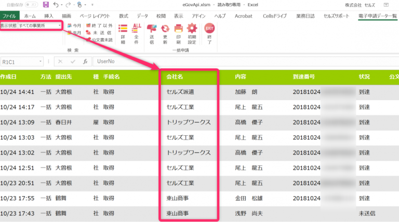Toggle the 自動保存 AutoSave switch

click(x=31, y=5)
